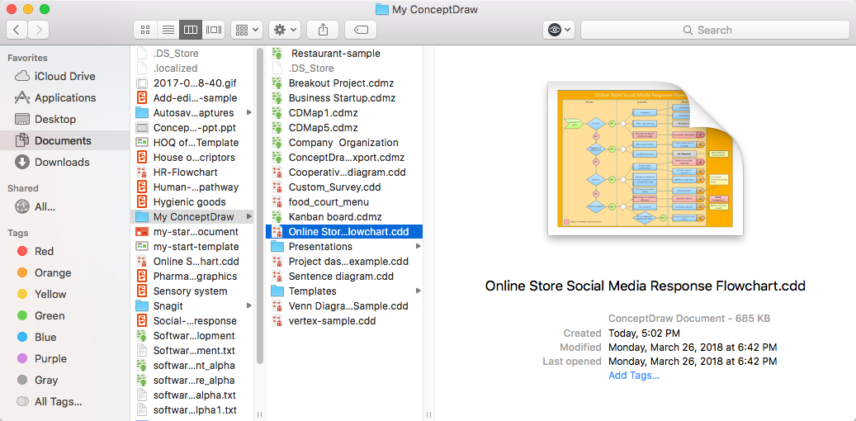856x421 pixels.
Task: Click the Search field
Action: tap(715, 30)
